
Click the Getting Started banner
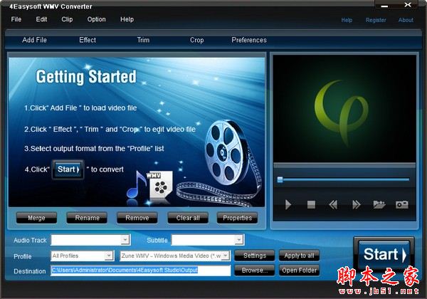tap(137, 132)
